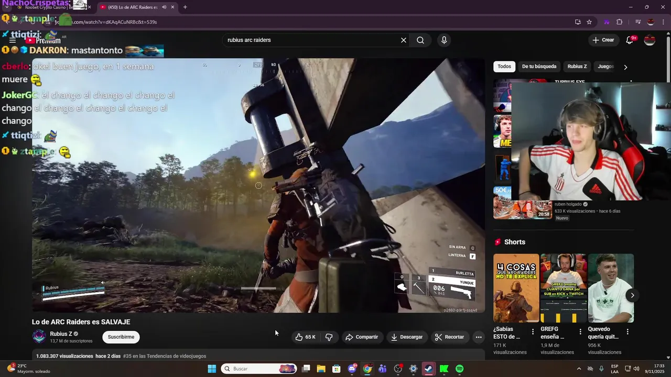The image size is (671, 377).
Task: Bookmark this page with the star icon
Action: tap(589, 22)
